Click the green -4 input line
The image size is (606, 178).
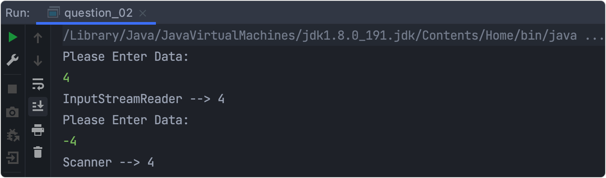(70, 141)
